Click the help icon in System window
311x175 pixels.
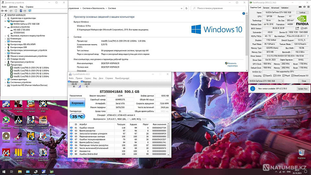244,13
